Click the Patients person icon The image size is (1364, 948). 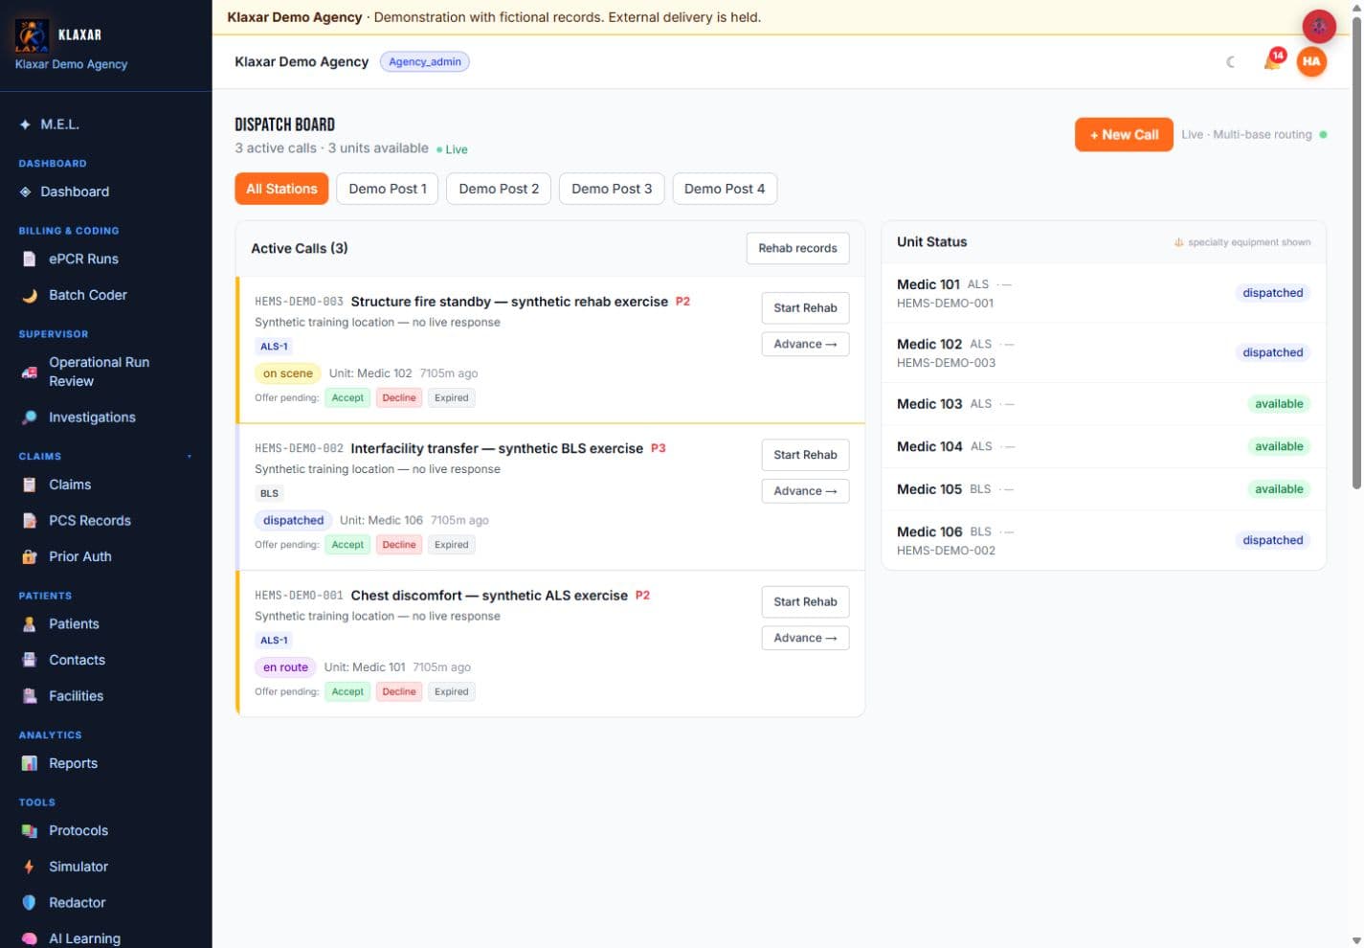(30, 624)
